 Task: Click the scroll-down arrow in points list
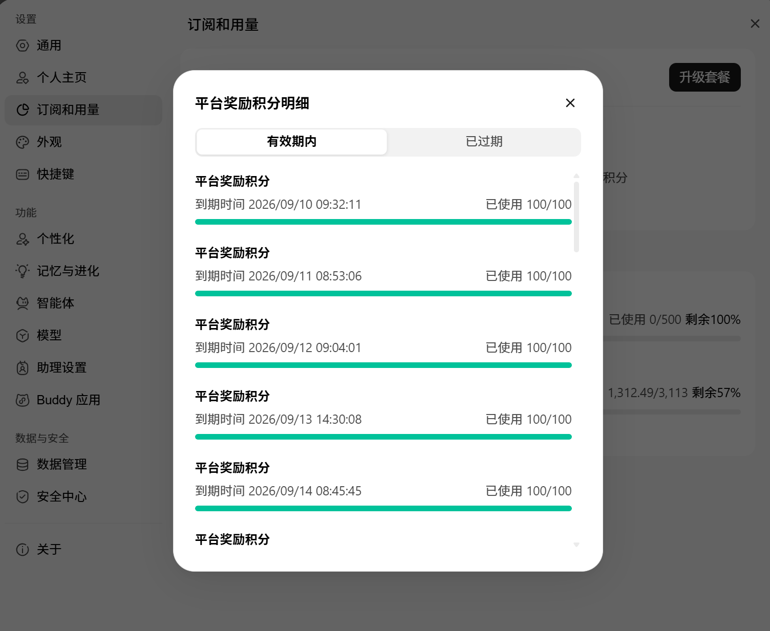(x=576, y=545)
